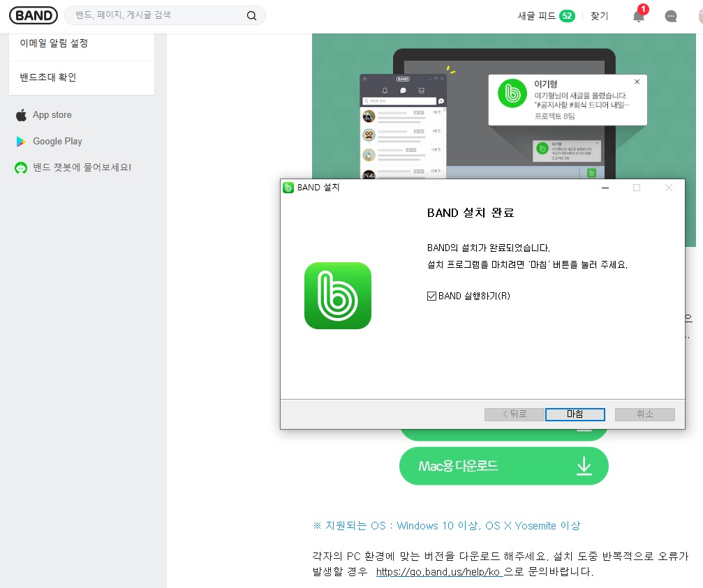703x588 pixels.
Task: Close the BAND 설치 installer window
Action: pyautogui.click(x=669, y=188)
